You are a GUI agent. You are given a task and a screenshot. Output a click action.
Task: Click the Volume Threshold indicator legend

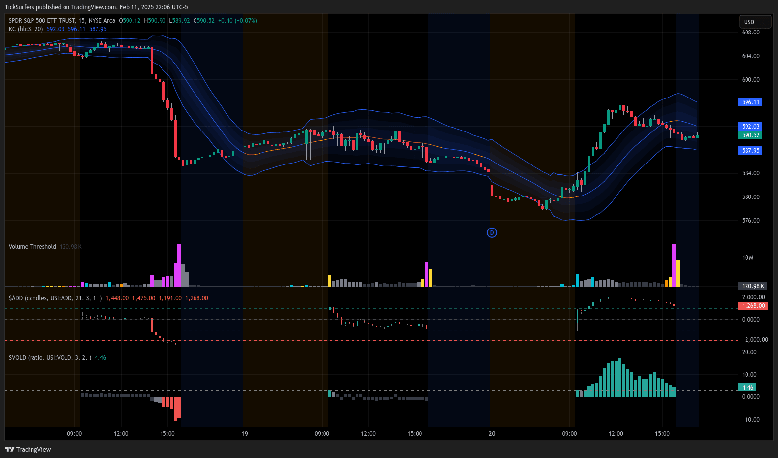pyautogui.click(x=32, y=247)
